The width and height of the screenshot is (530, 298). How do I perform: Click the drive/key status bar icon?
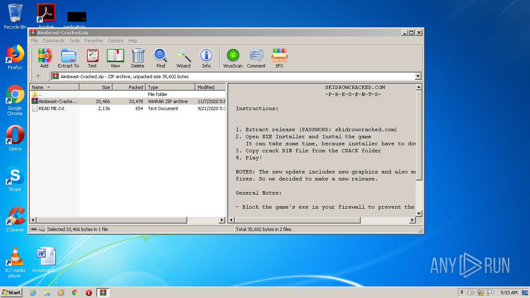38,229
